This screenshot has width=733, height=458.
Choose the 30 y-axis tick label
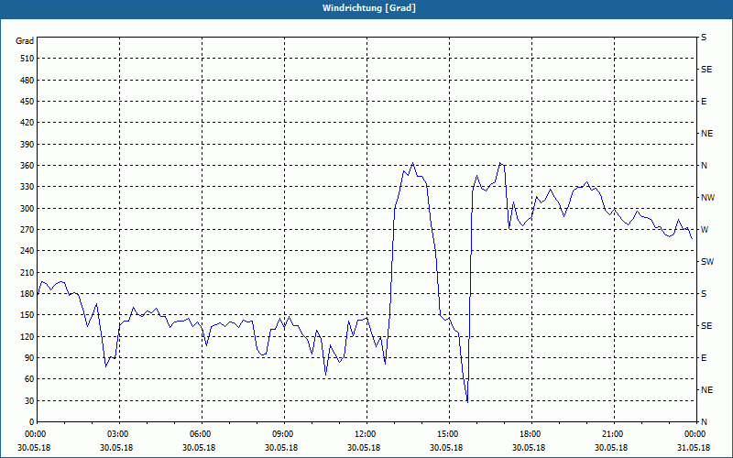click(x=29, y=400)
